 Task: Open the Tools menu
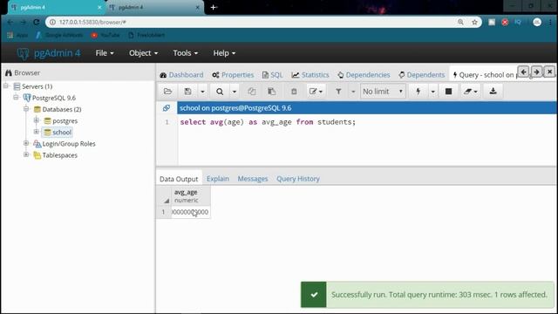[186, 53]
